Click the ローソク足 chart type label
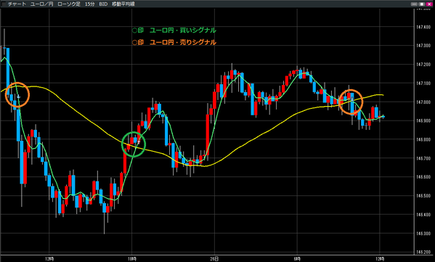Image resolution: width=435 pixels, height=262 pixels. 68,4
